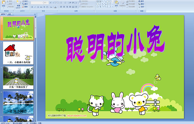Click the Find binoculars button
Viewport: 194px width, 124px height.
tap(141, 1)
